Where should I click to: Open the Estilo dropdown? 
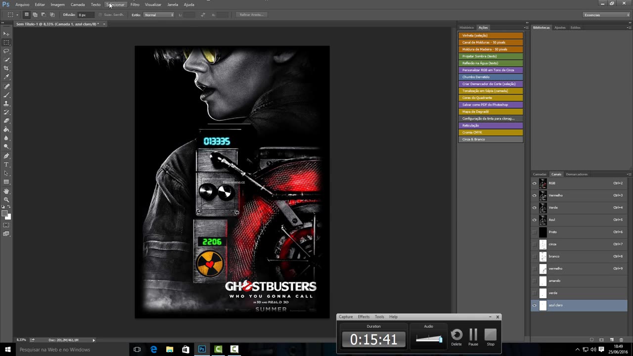point(159,15)
